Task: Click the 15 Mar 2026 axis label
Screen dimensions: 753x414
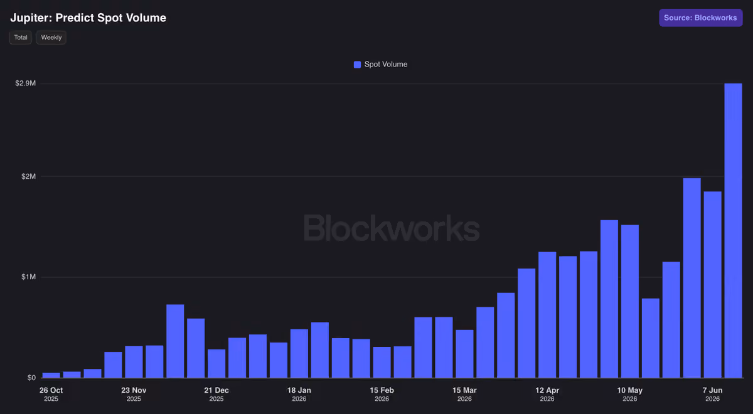Action: click(464, 394)
